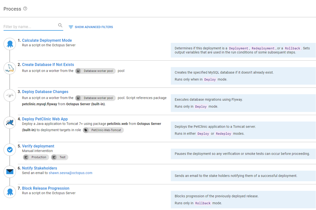Click the envelope icon for Notify Stakeholders

click(10, 172)
